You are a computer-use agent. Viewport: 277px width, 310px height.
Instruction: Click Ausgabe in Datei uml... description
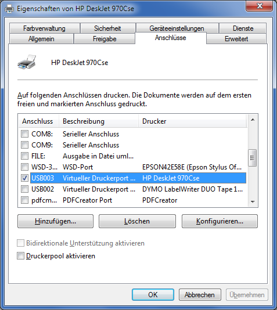(98, 156)
